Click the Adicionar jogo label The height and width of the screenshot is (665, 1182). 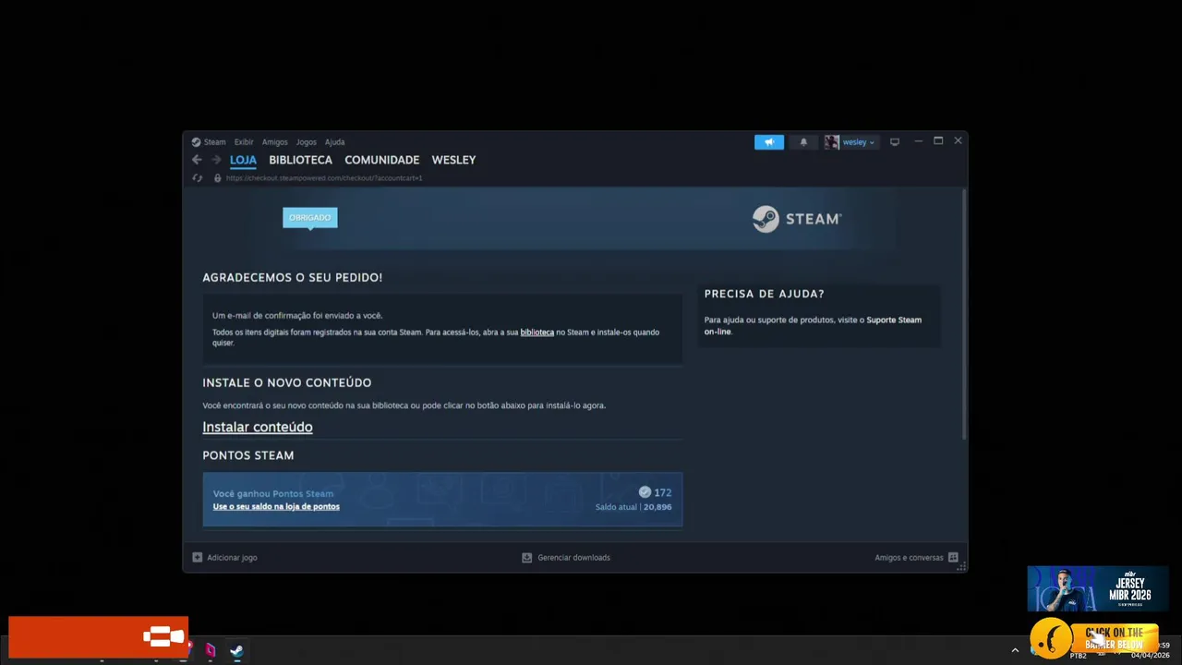click(232, 558)
